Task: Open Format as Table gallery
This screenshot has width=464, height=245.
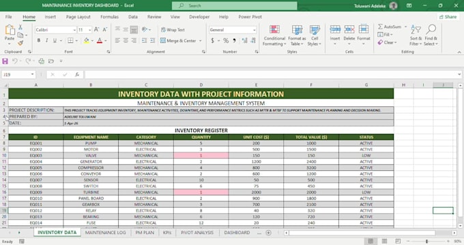Action: click(x=297, y=35)
